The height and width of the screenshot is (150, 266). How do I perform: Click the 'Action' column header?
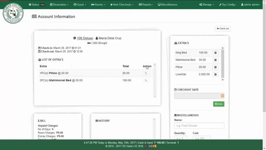click(x=147, y=66)
